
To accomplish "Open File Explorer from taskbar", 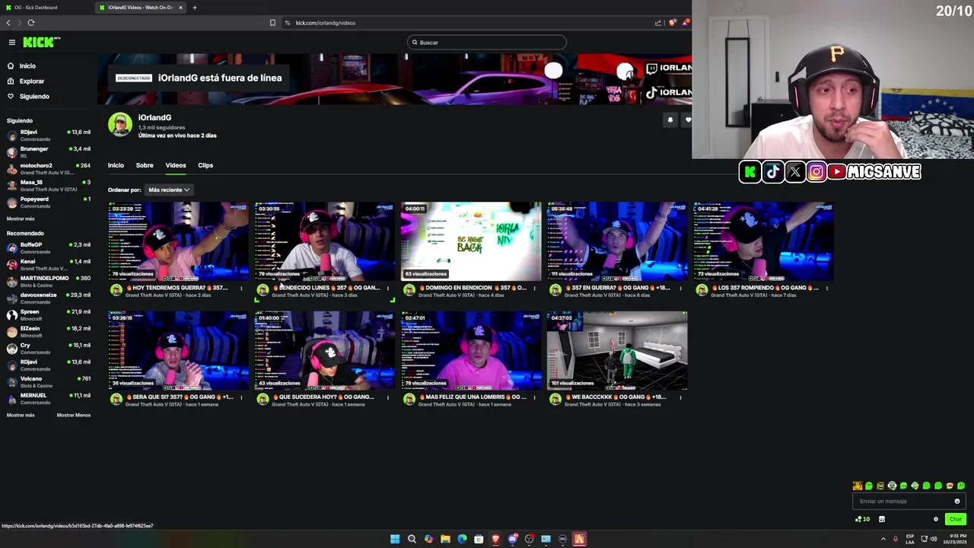I will pos(445,539).
